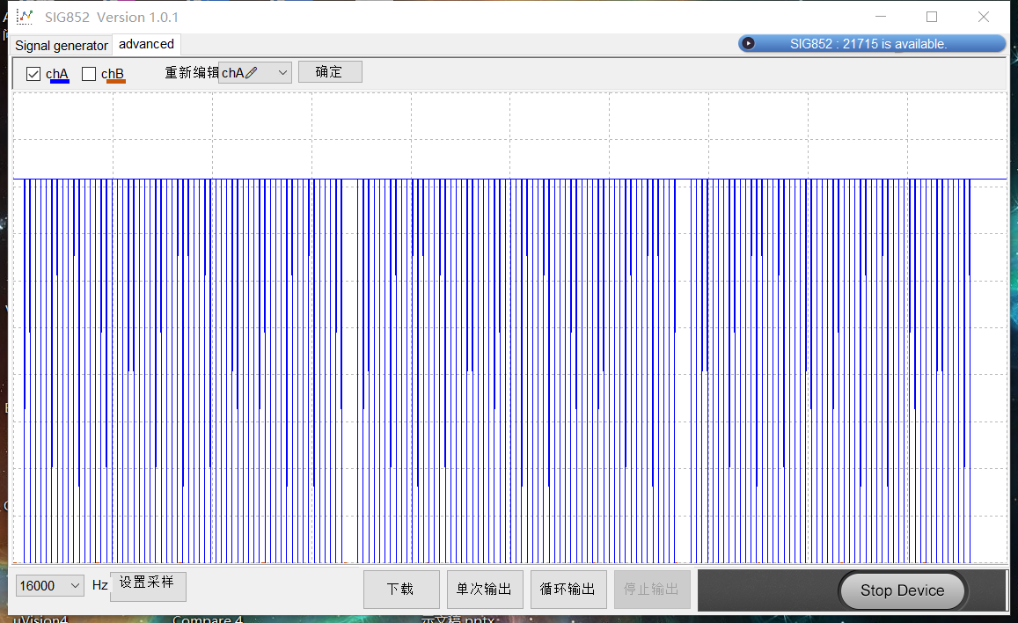The image size is (1018, 623).
Task: Click the 循环输出 loop output button
Action: coord(568,590)
